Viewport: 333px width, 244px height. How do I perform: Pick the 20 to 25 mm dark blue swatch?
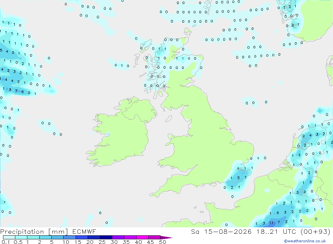(94, 237)
